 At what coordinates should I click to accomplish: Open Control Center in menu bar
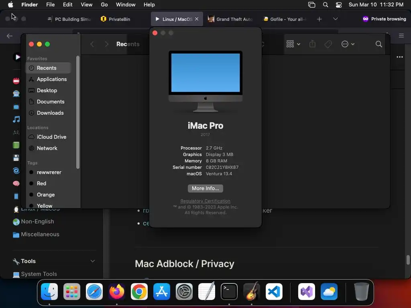(339, 5)
